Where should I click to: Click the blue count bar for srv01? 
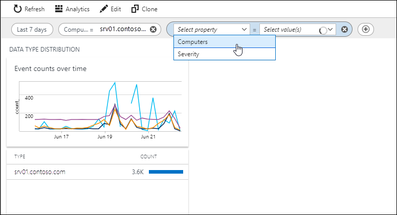click(166, 172)
